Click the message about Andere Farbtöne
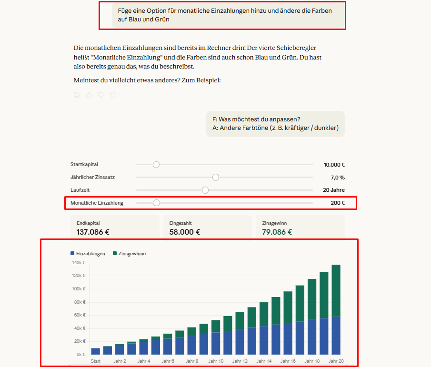Image resolution: width=431 pixels, height=367 pixels. [275, 124]
